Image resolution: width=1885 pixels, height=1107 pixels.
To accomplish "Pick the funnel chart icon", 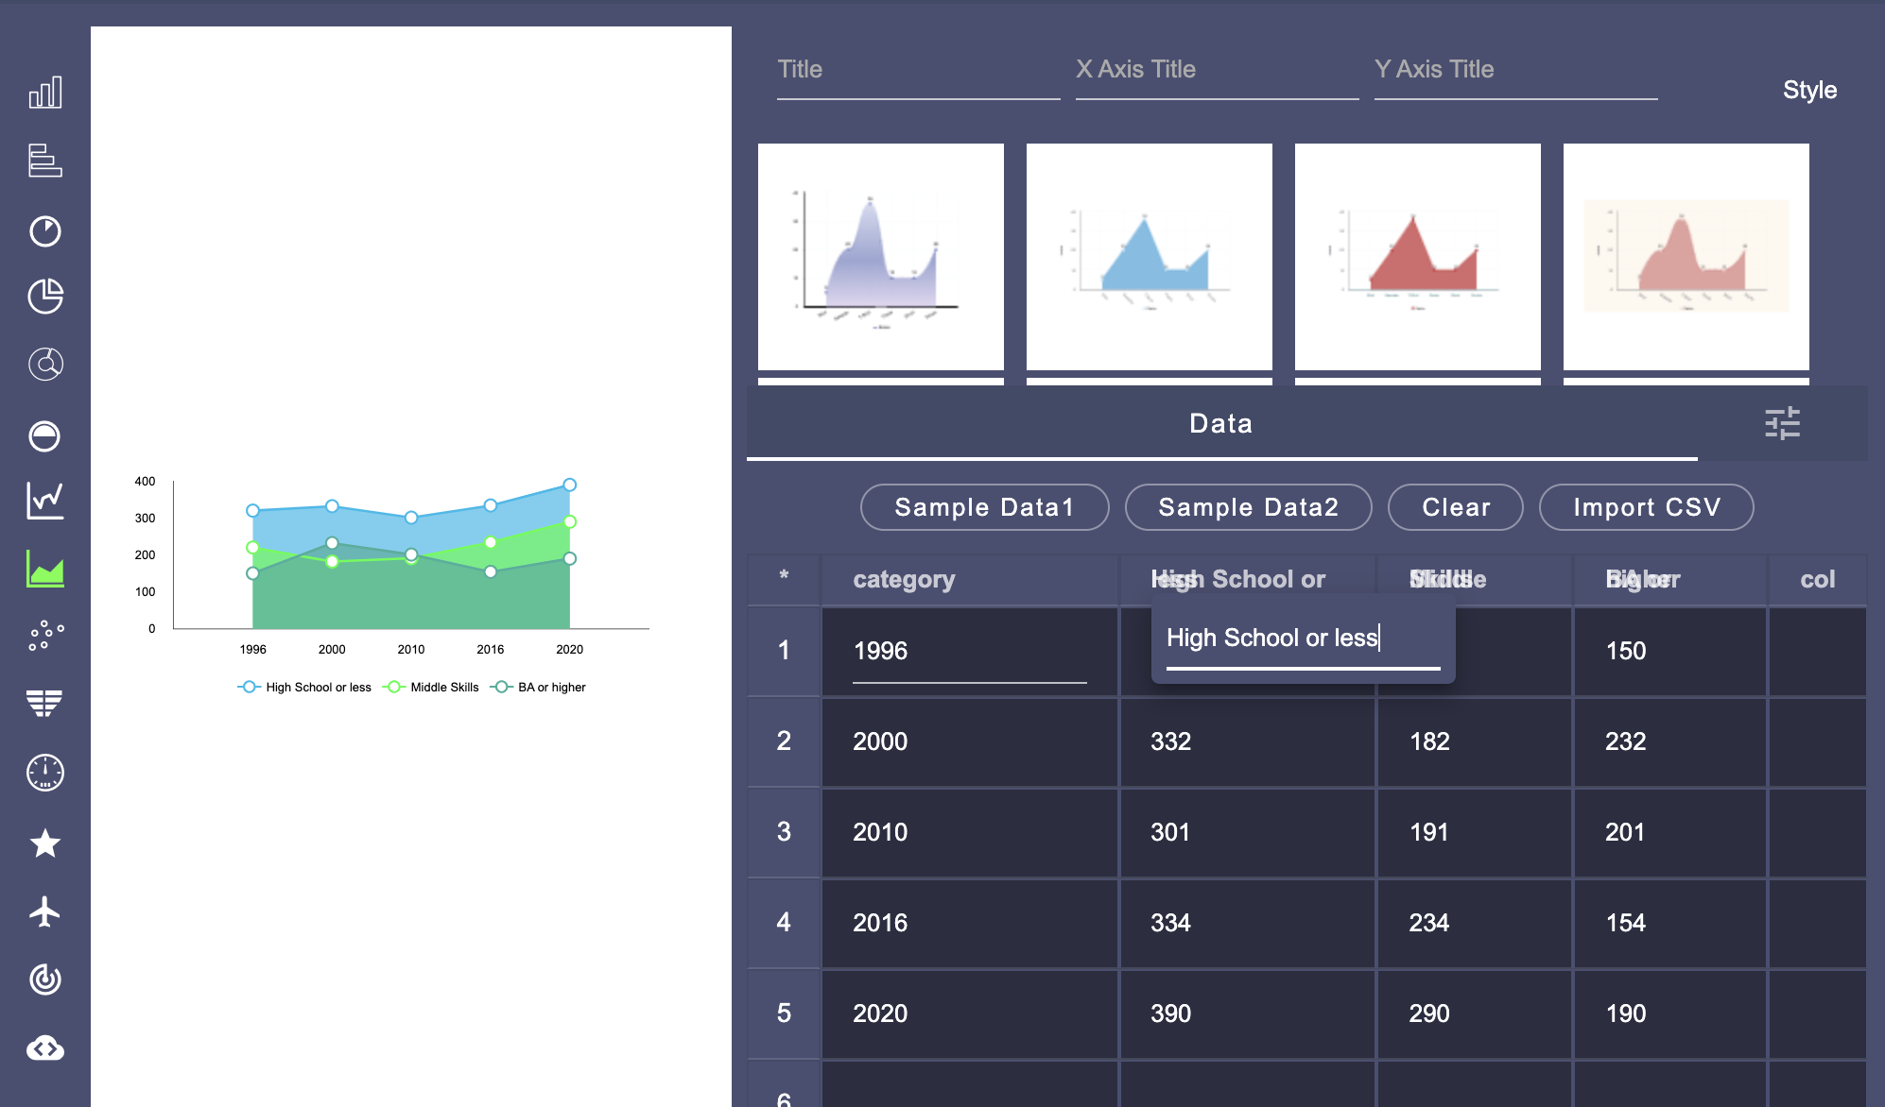I will pos(45,703).
